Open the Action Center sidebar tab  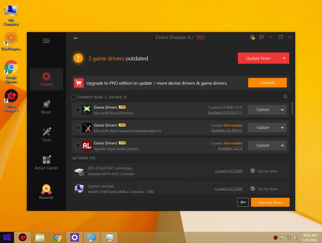click(46, 163)
